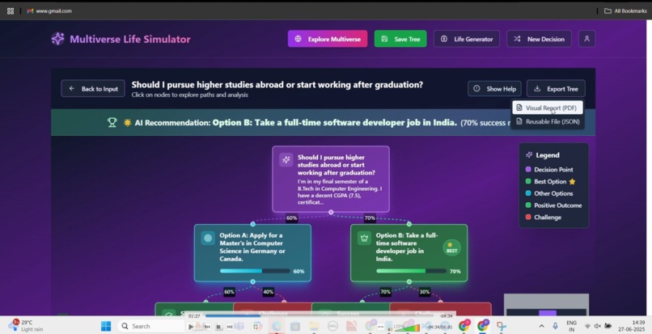Screen dimensions: 652x334
Task: Click the sparkle icon in root decision node
Action: tap(286, 159)
